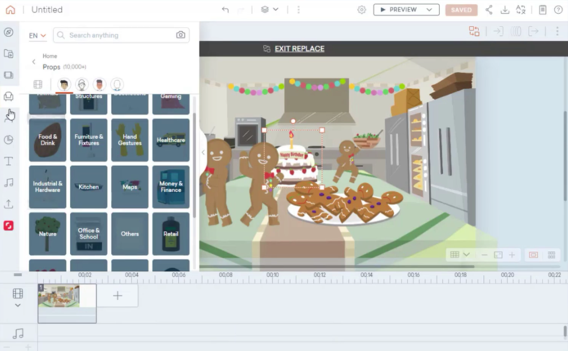Expand the scene track chevron
The width and height of the screenshot is (568, 351).
[18, 306]
